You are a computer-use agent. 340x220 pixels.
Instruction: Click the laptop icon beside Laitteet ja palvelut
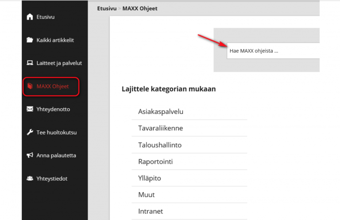click(x=30, y=63)
